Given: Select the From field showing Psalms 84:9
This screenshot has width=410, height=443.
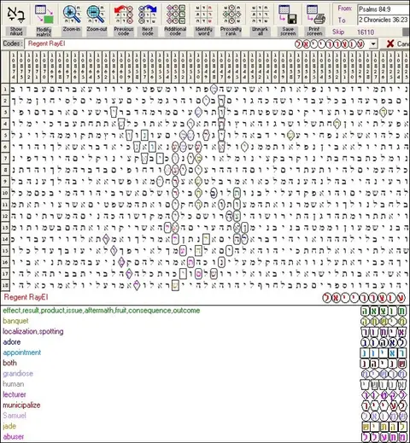Looking at the screenshot, I should (384, 9).
